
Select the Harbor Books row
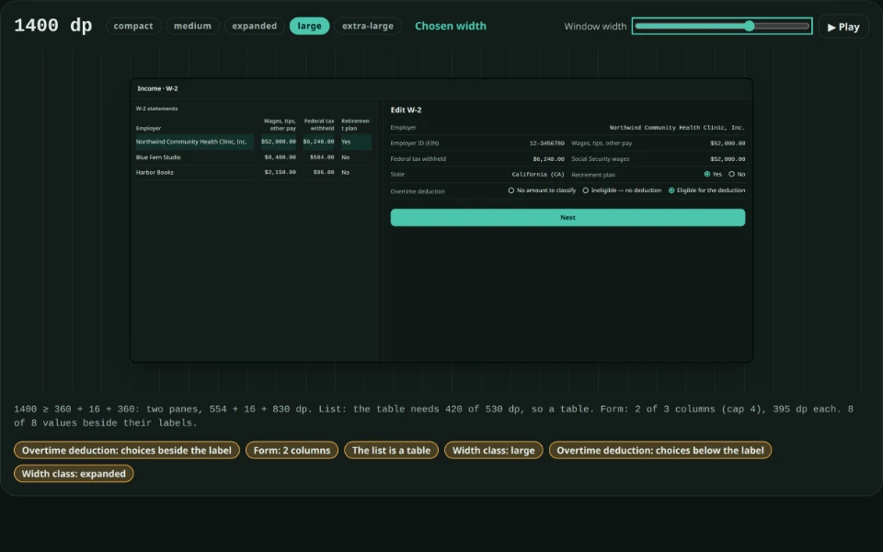(x=254, y=172)
